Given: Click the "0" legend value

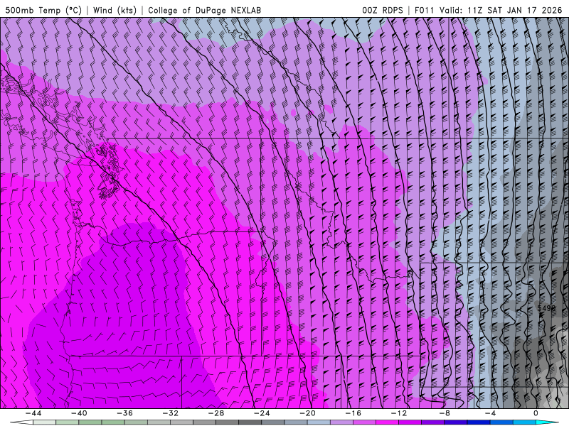Looking at the screenshot, I should (536, 413).
